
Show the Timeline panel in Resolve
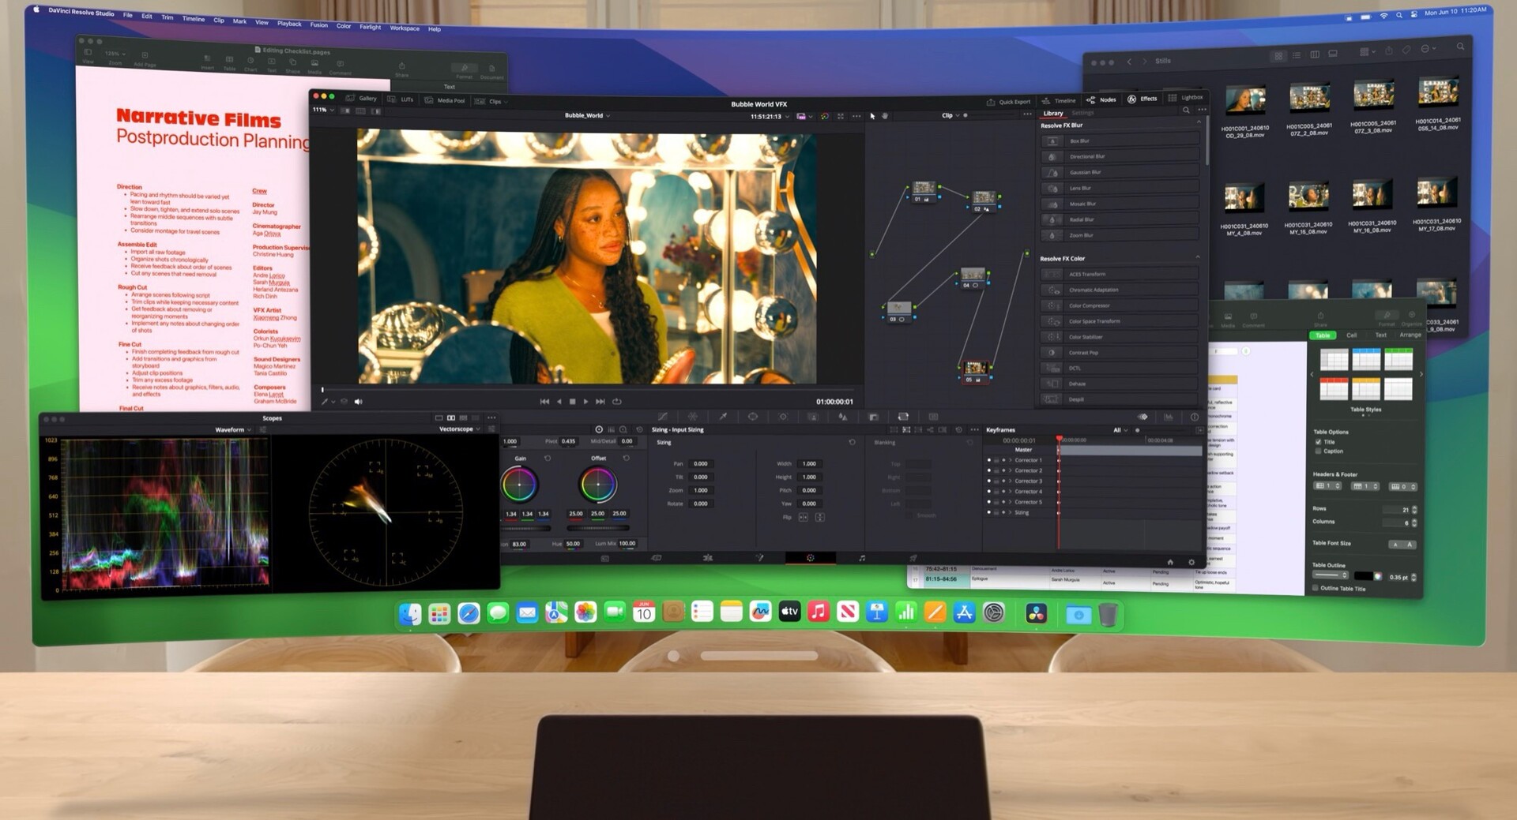pyautogui.click(x=1060, y=101)
